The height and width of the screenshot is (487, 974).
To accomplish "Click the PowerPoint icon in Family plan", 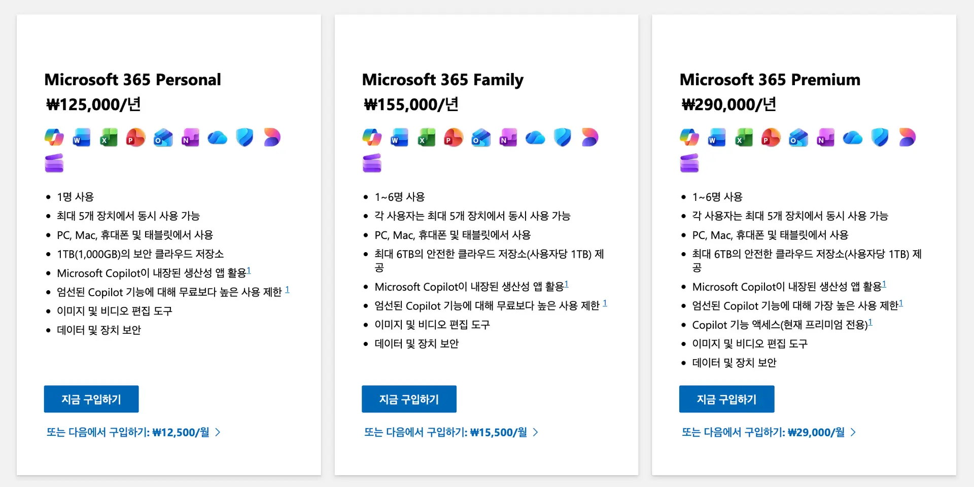I will [x=454, y=137].
